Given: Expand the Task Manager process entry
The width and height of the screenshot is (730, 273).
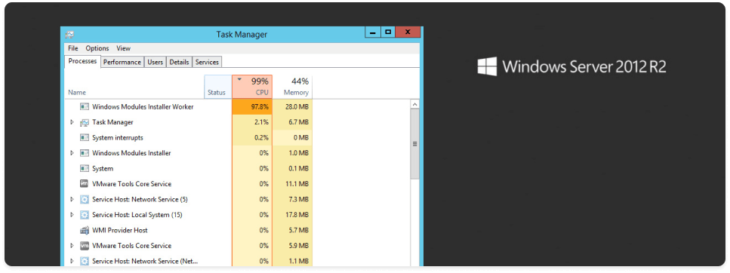Looking at the screenshot, I should point(72,122).
